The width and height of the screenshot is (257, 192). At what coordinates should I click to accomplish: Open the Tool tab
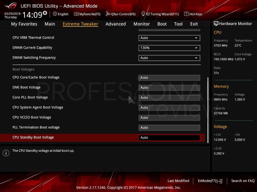click(178, 24)
